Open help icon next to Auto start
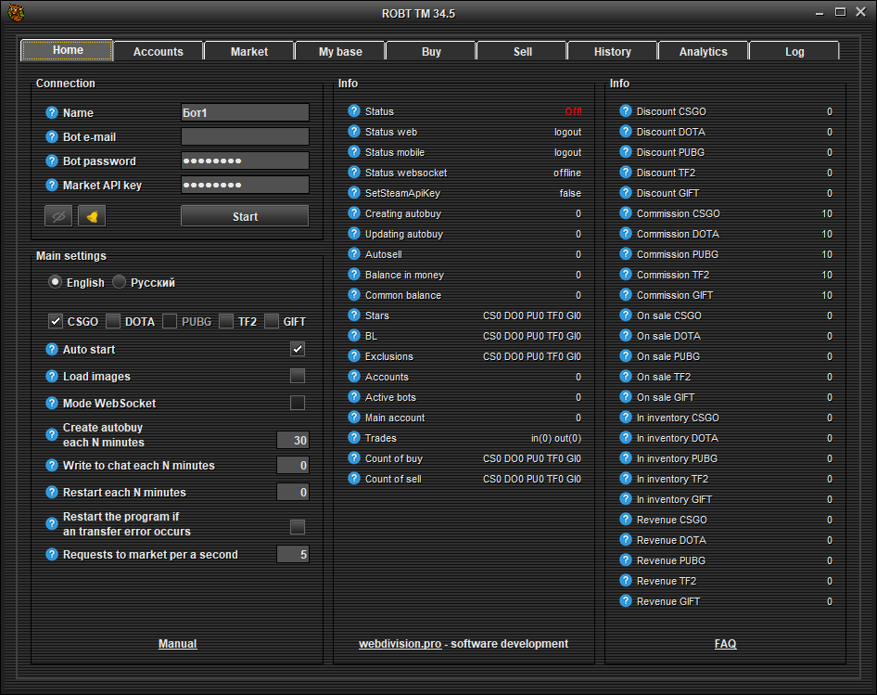The width and height of the screenshot is (877, 695). click(52, 350)
